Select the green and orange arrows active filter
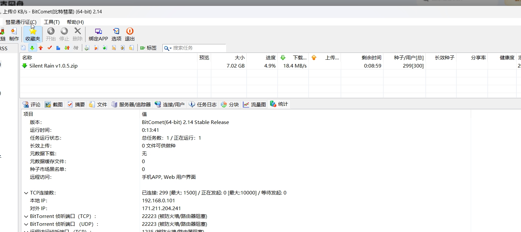 tap(67, 48)
